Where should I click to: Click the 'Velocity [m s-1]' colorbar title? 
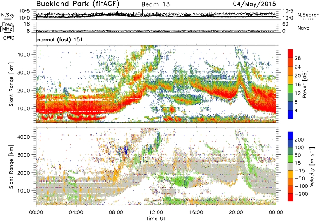[x=312, y=166]
